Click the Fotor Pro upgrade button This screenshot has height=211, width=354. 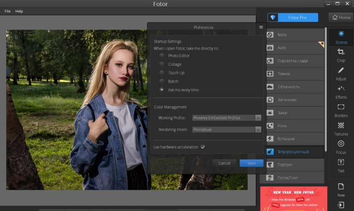pos(293,17)
